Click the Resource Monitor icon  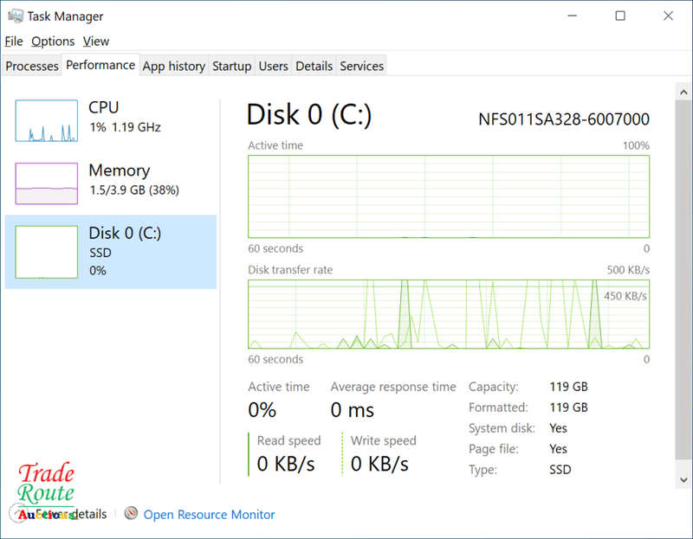131,513
